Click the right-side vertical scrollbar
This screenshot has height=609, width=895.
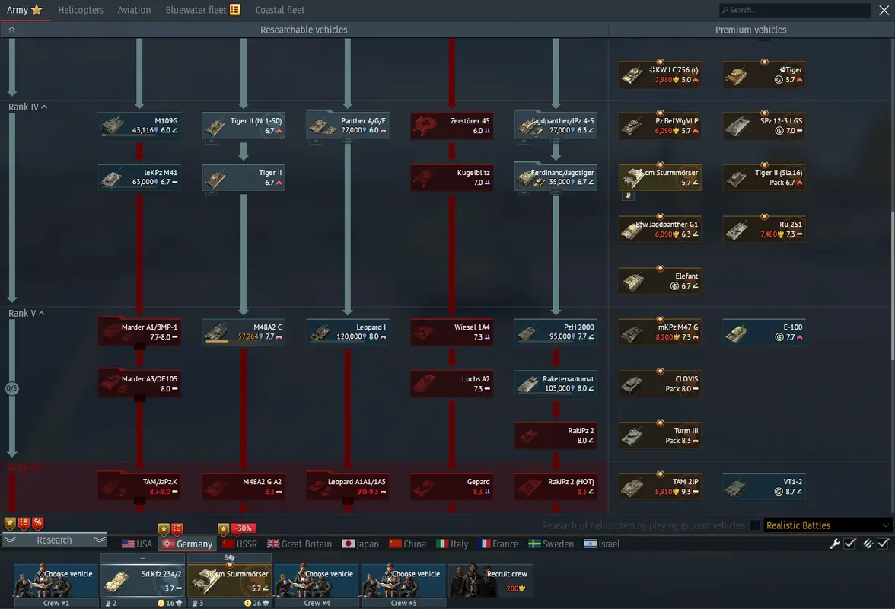point(892,285)
